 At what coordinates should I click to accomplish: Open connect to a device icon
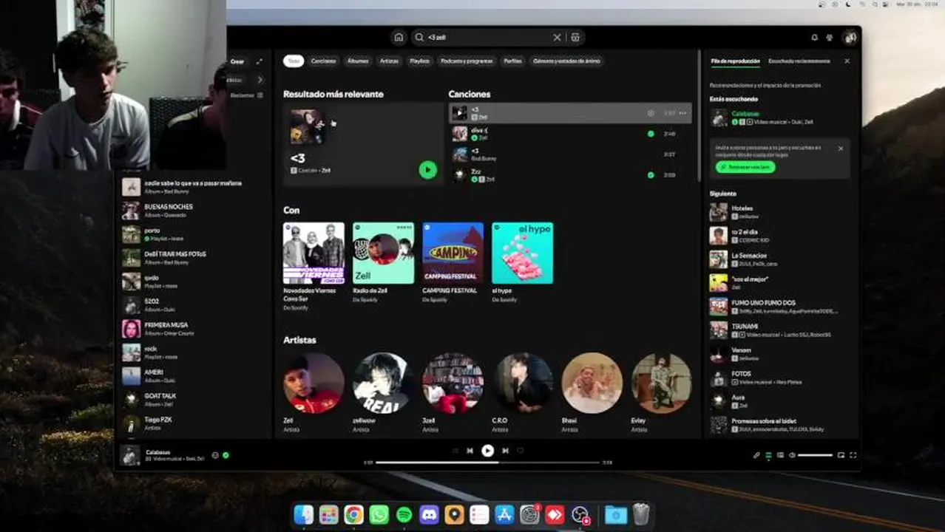(781, 455)
